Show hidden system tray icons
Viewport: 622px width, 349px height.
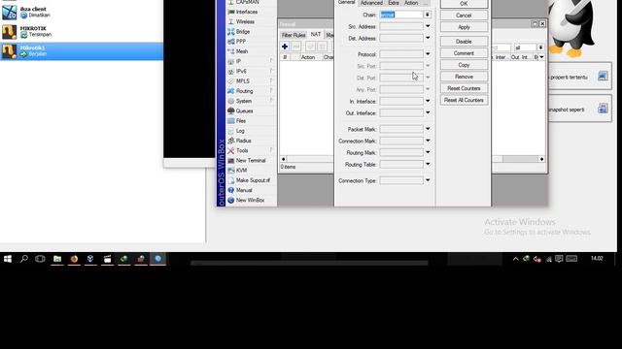tap(515, 259)
